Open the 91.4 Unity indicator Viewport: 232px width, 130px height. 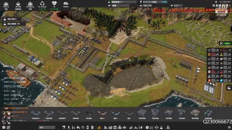pyautogui.click(x=42, y=6)
